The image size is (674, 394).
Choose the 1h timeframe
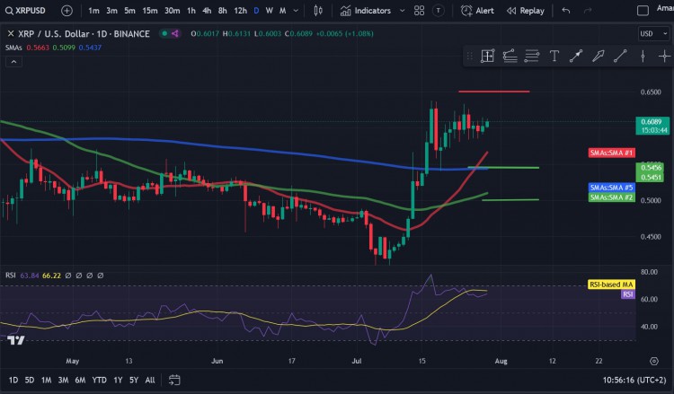(x=191, y=10)
